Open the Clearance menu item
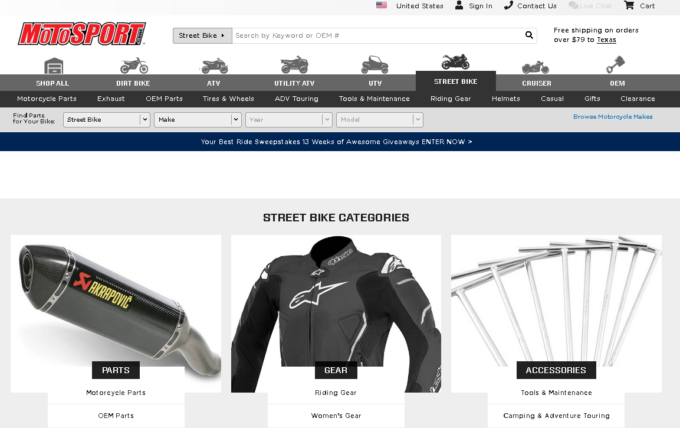This screenshot has height=428, width=680. point(638,99)
